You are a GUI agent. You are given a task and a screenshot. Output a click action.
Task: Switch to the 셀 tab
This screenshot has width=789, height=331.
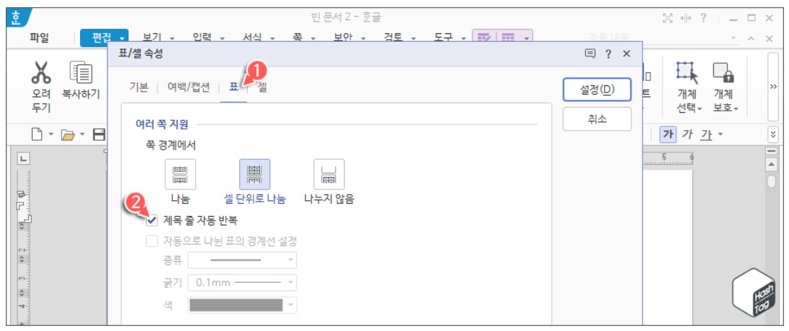point(262,87)
